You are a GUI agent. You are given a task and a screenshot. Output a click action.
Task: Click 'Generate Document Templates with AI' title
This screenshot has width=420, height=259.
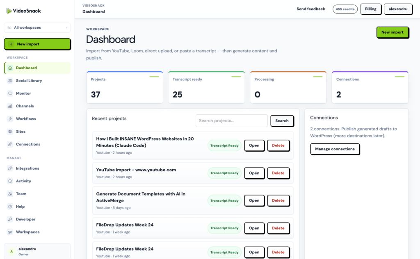point(141,197)
